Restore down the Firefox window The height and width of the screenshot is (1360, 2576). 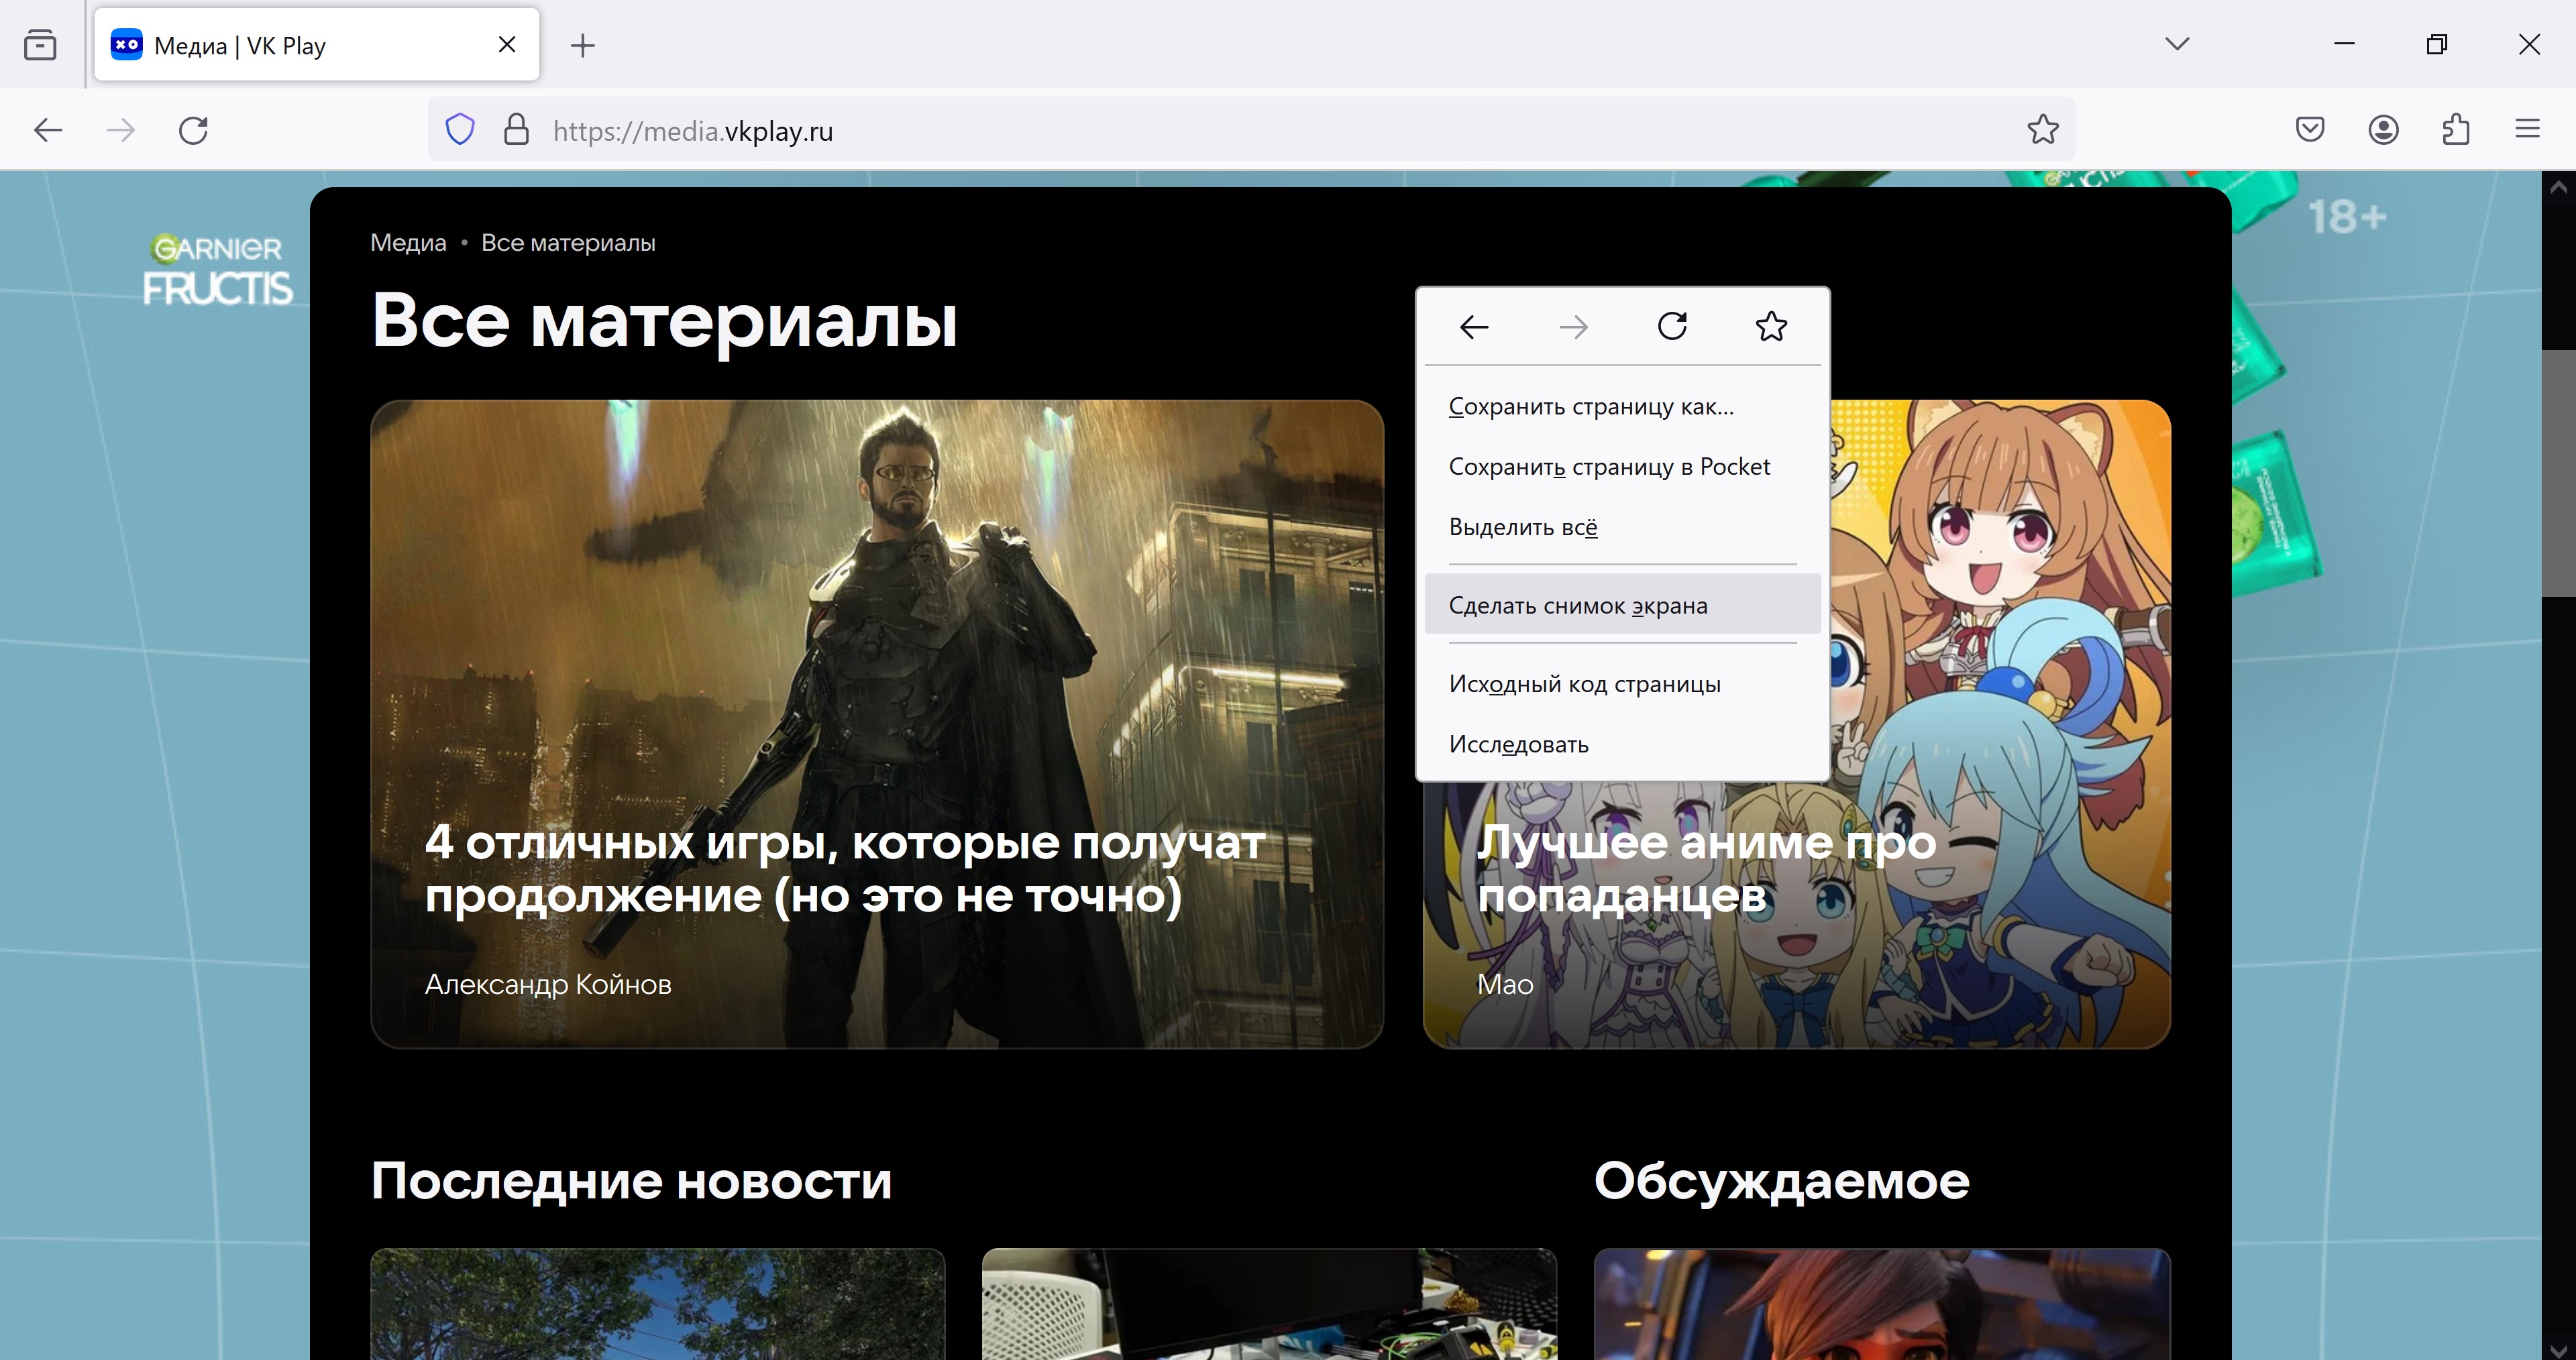(x=2436, y=44)
